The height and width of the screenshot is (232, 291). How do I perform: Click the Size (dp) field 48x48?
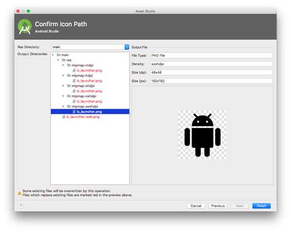click(x=211, y=73)
